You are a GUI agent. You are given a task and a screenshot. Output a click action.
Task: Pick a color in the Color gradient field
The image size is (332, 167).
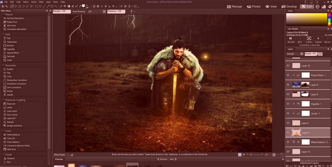pyautogui.click(x=307, y=19)
